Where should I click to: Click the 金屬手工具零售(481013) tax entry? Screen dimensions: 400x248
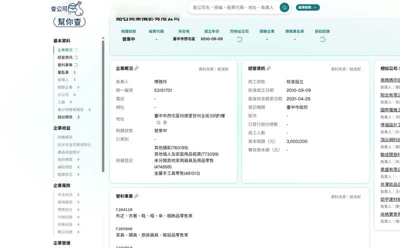click(177, 173)
